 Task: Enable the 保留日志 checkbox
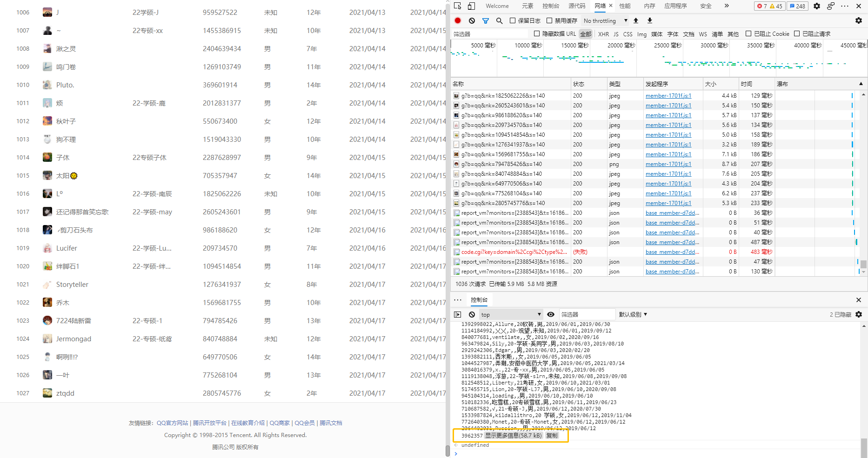[x=513, y=20]
